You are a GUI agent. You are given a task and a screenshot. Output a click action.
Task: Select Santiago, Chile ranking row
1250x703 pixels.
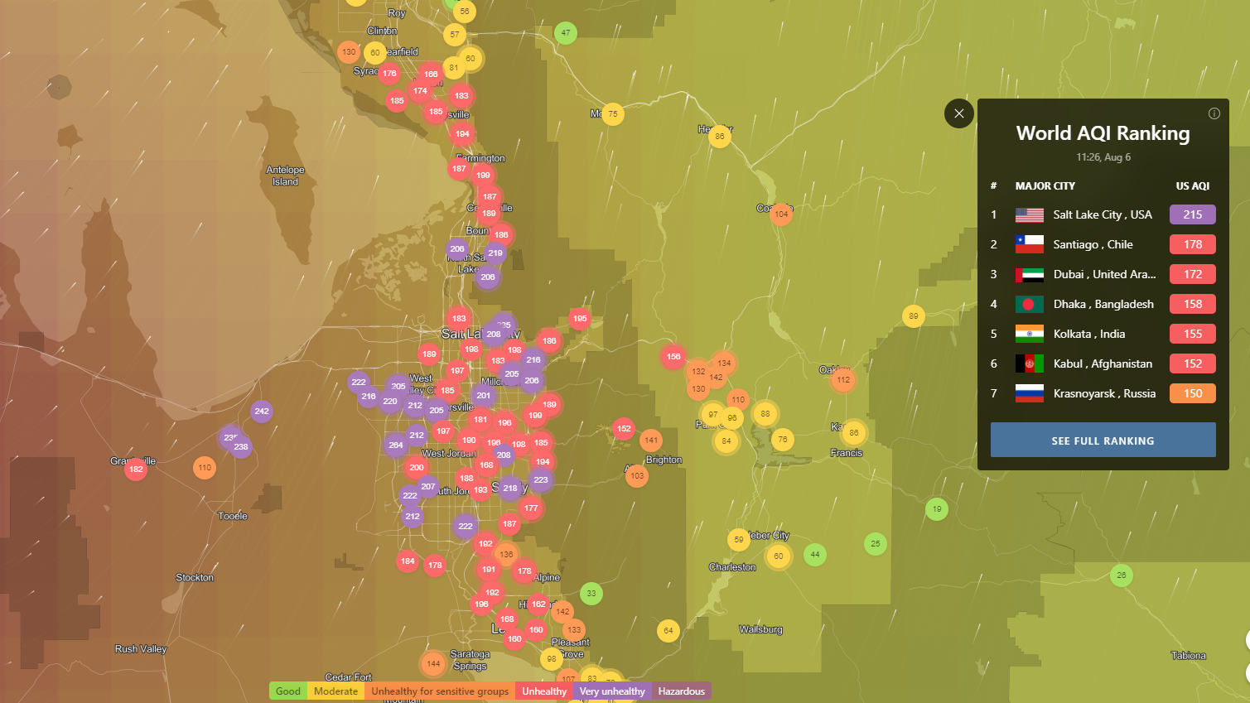click(1103, 244)
